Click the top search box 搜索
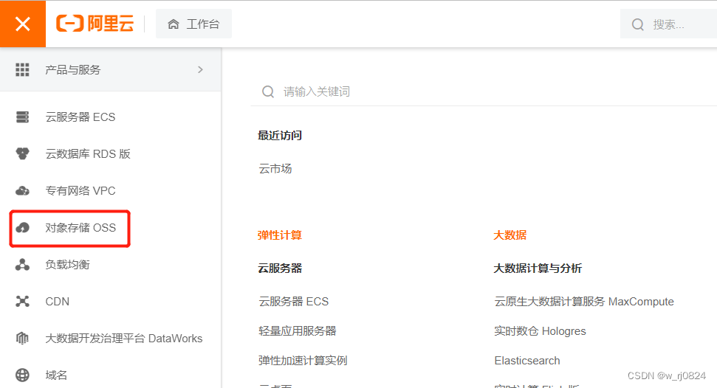 [x=668, y=24]
